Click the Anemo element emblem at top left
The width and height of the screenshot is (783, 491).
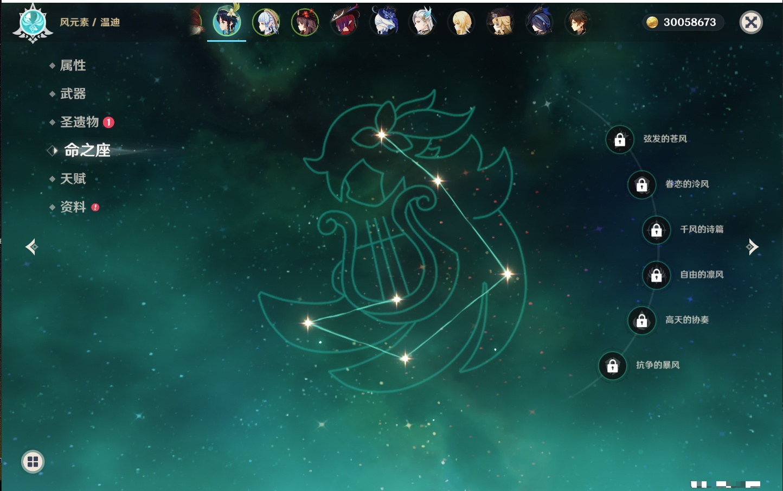tap(33, 23)
